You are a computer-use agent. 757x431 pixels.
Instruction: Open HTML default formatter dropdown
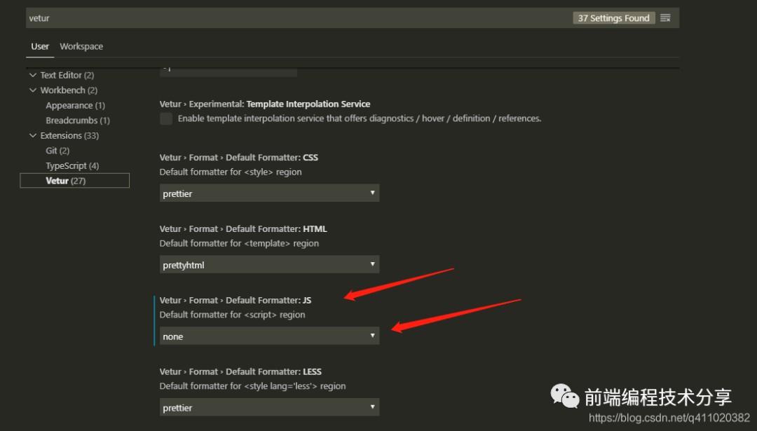coord(269,264)
